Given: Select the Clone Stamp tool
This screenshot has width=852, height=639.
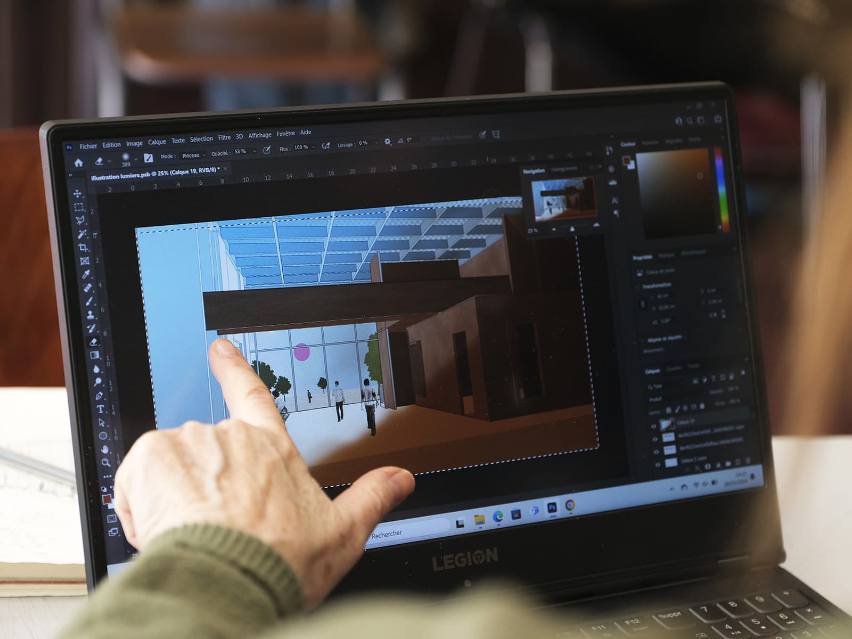Looking at the screenshot, I should click(90, 315).
